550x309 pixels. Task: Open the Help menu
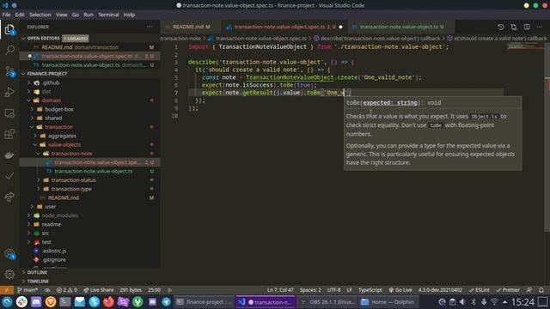(129, 15)
